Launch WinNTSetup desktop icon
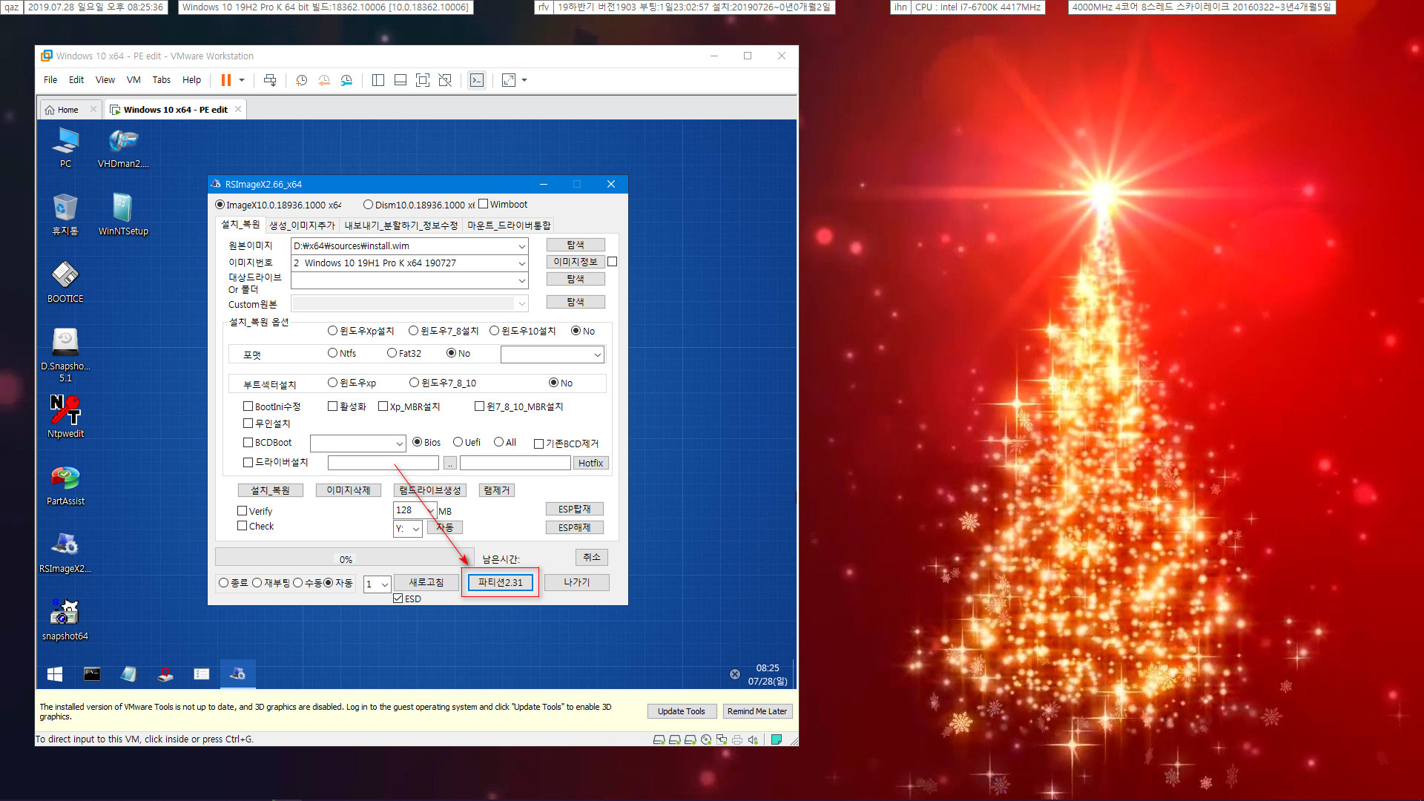The height and width of the screenshot is (801, 1424). pyautogui.click(x=123, y=214)
